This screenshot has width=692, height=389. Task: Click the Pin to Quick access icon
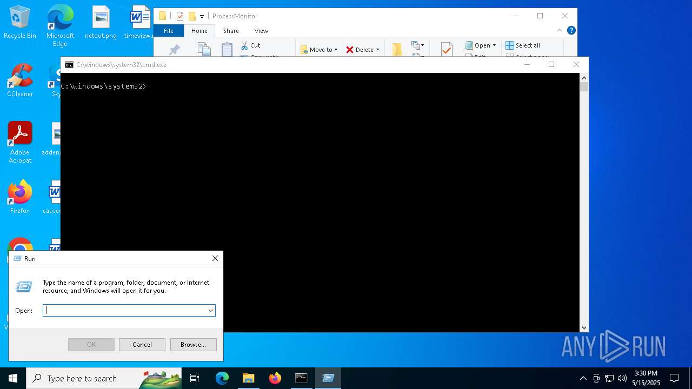[174, 50]
